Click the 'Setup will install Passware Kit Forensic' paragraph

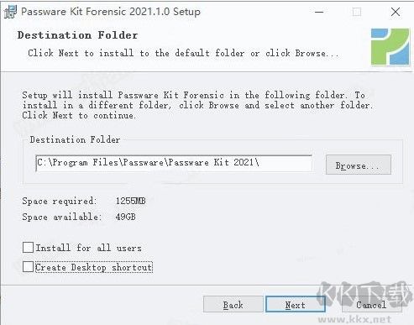(x=197, y=105)
